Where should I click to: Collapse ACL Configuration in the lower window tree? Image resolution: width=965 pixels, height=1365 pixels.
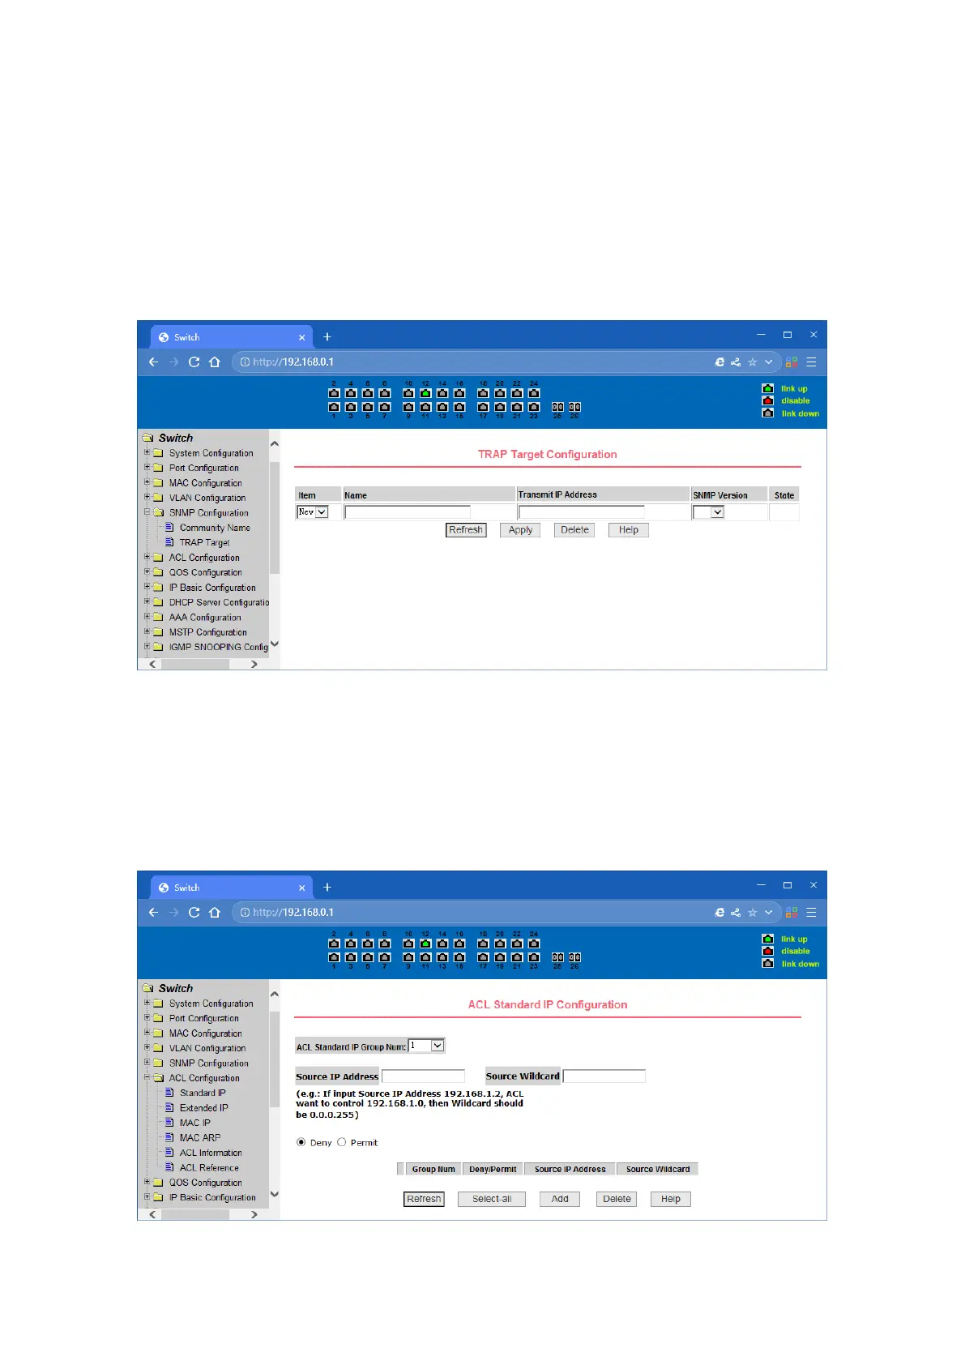coord(147,1077)
